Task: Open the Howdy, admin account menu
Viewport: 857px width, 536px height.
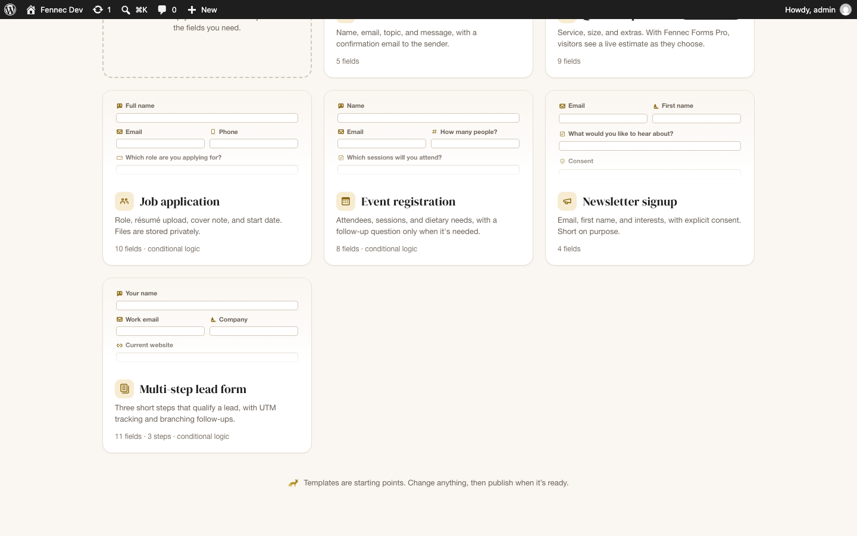Action: [818, 10]
